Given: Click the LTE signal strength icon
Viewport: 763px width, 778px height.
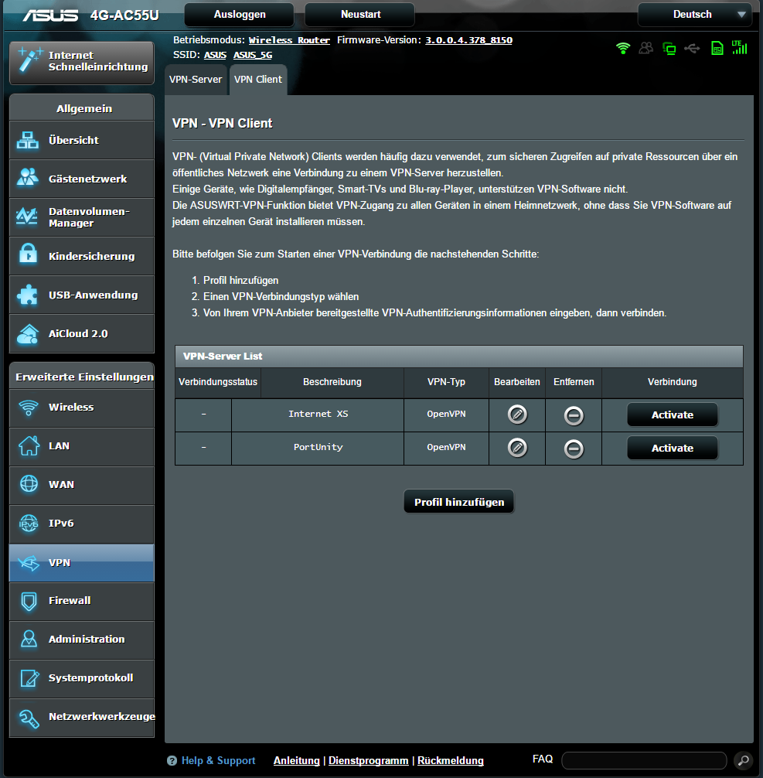Looking at the screenshot, I should pyautogui.click(x=739, y=48).
